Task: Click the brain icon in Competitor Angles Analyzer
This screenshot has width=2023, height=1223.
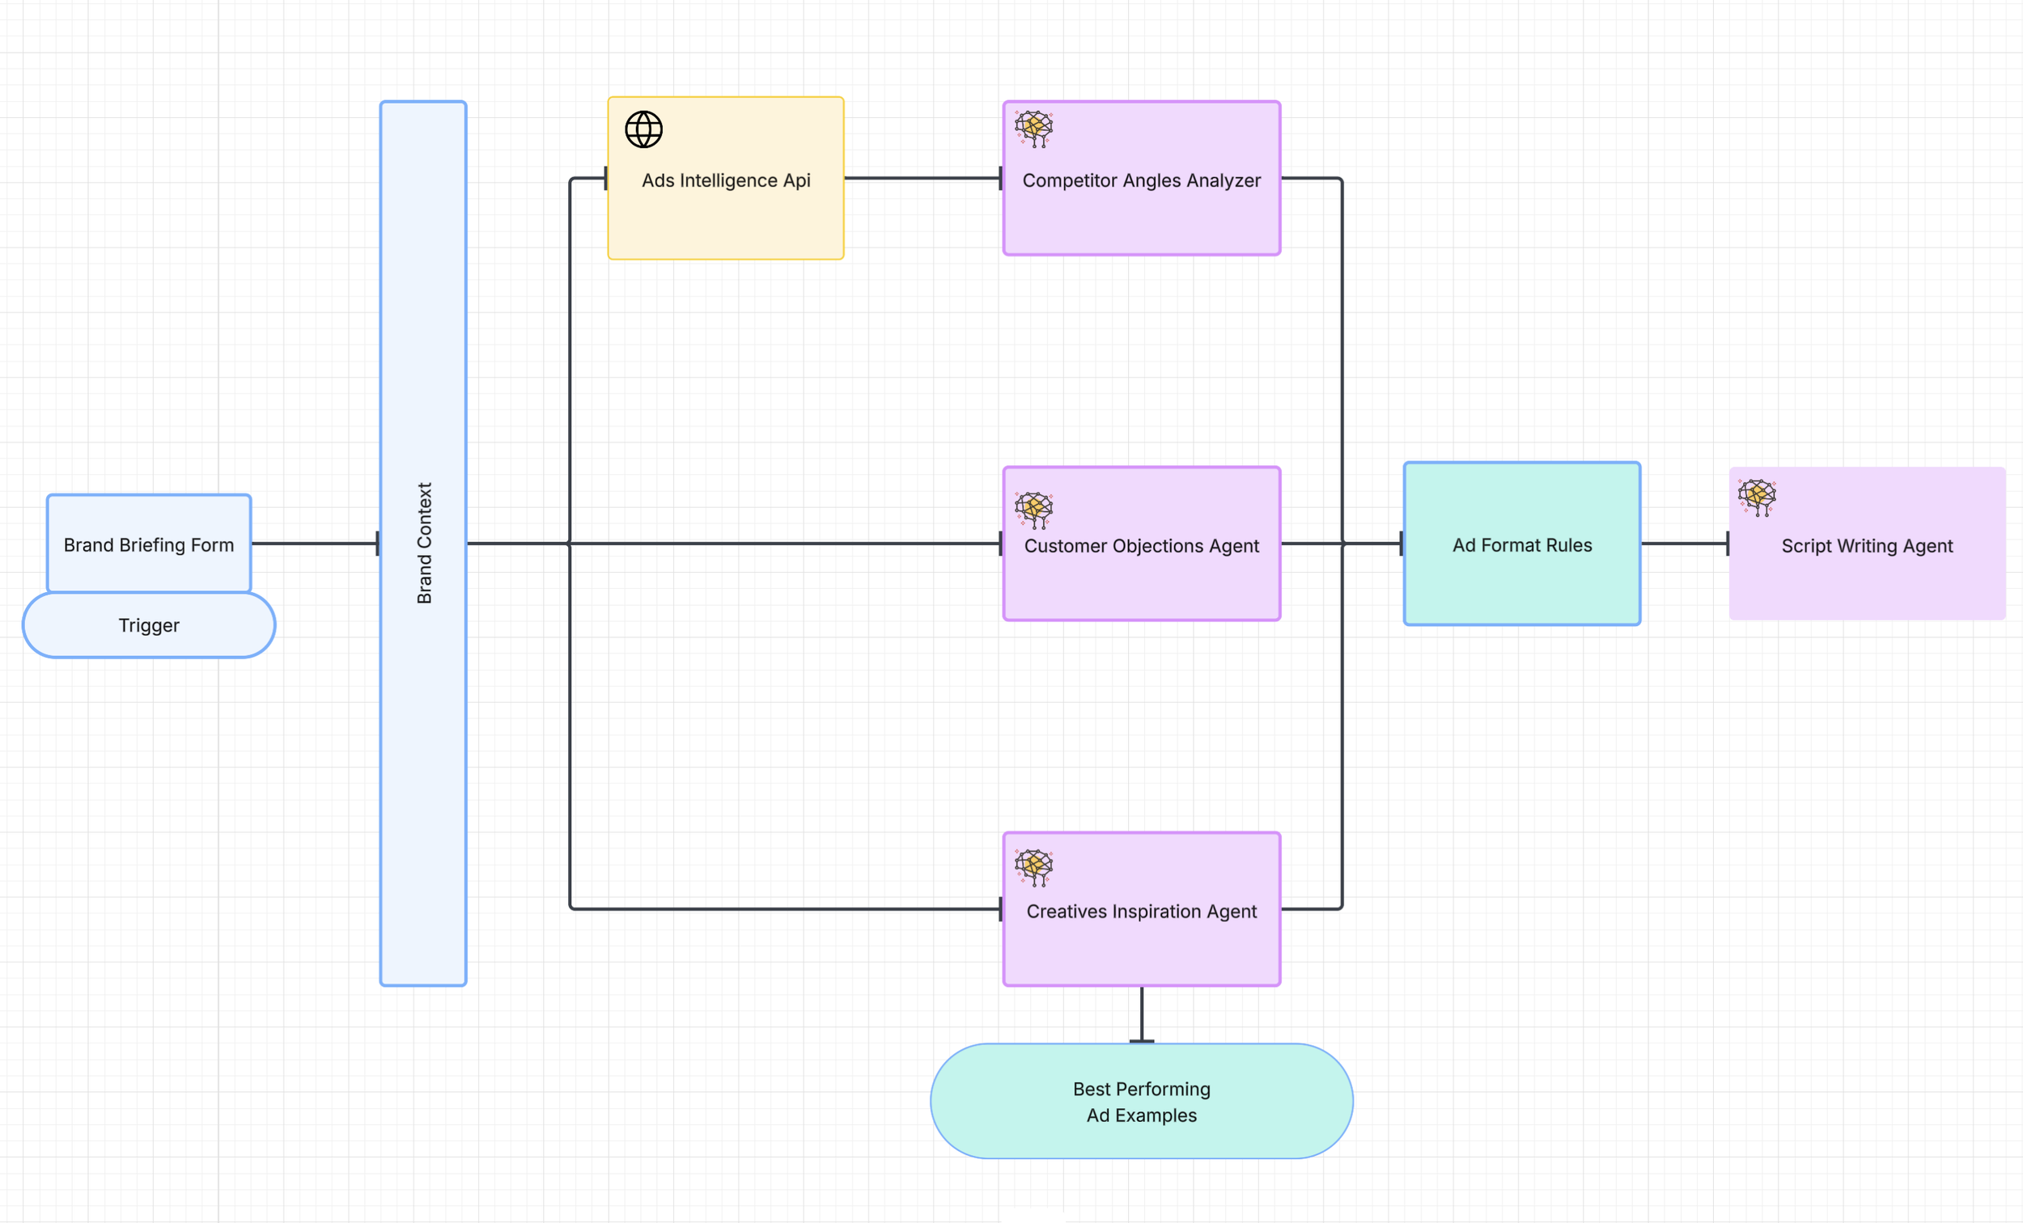Action: click(x=1033, y=129)
